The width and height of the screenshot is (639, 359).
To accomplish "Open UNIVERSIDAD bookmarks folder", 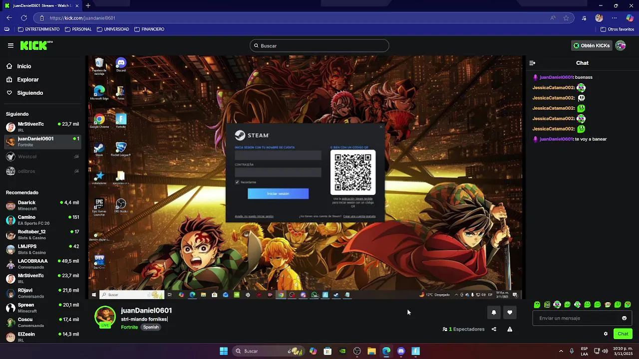I will [x=113, y=29].
